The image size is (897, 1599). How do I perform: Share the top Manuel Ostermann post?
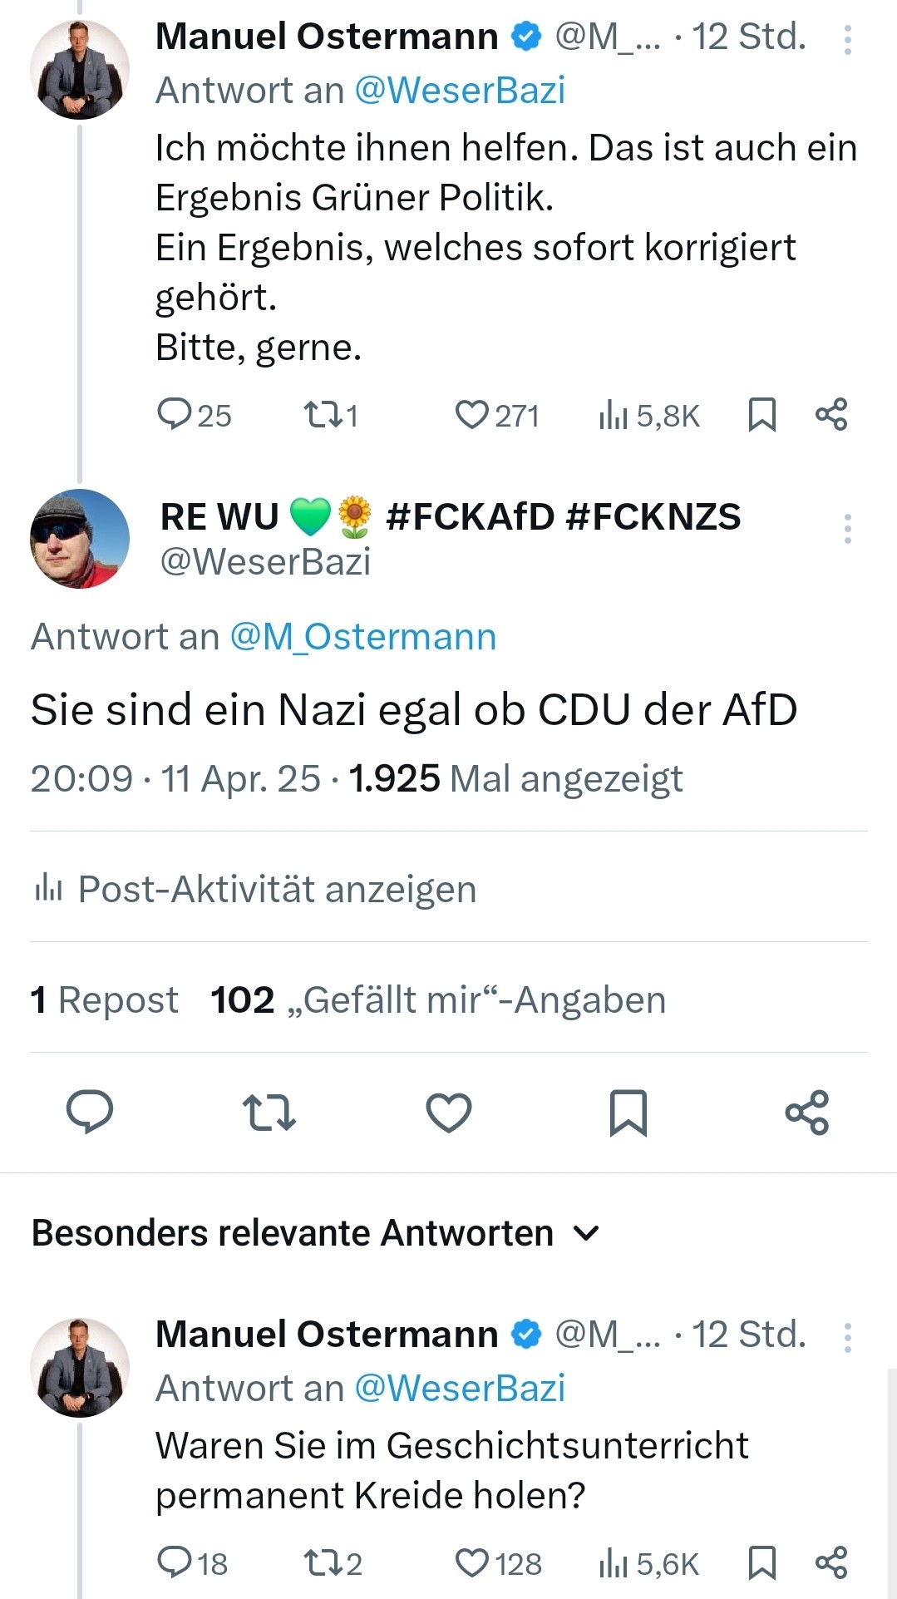[831, 415]
